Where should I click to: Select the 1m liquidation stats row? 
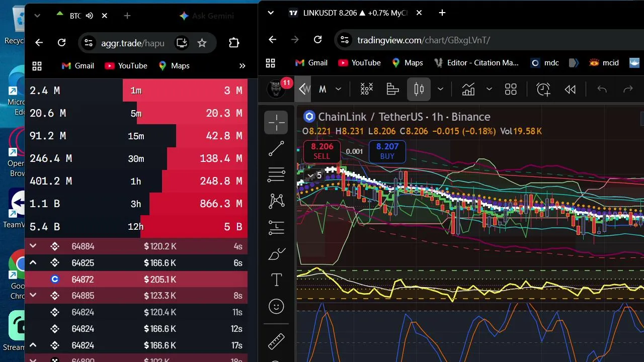(136, 90)
